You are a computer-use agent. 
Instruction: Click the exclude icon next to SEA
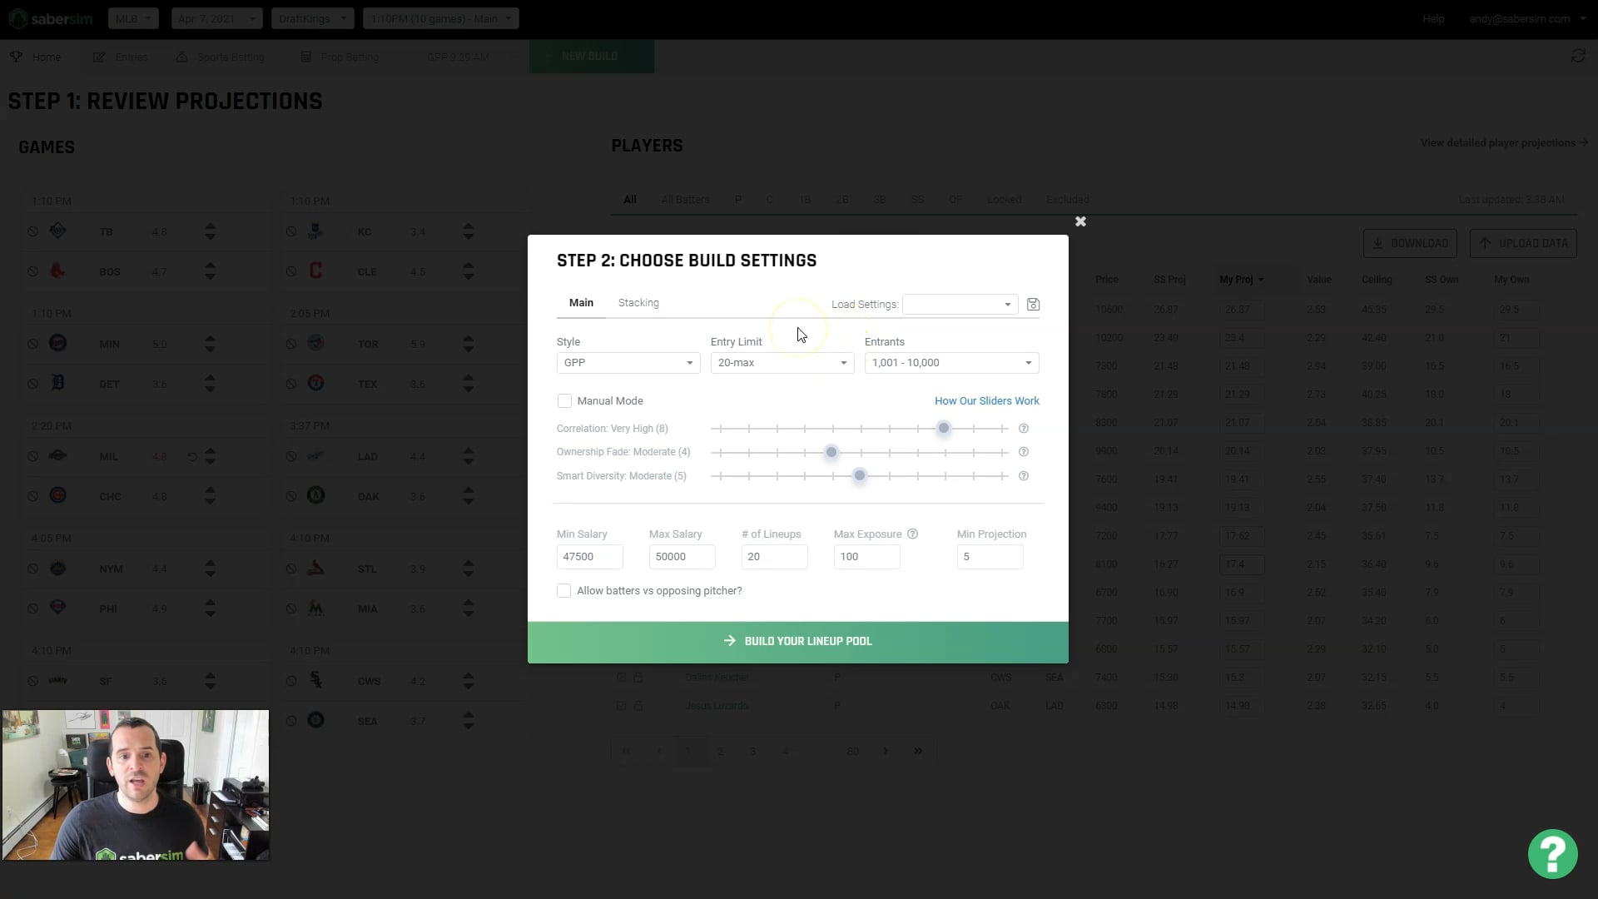(x=291, y=721)
